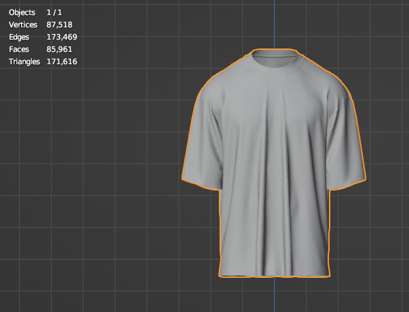
Task: Click the Triangles value 171,616
Action: point(62,61)
